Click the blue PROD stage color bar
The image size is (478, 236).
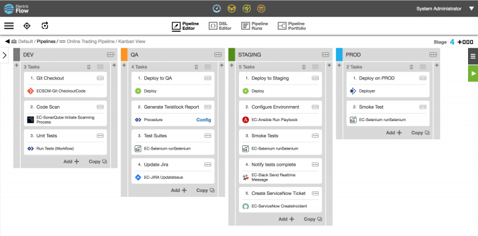click(x=339, y=55)
